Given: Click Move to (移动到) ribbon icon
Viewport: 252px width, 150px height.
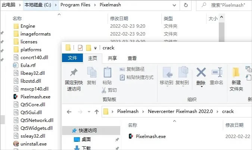Looking at the screenshot, I should coord(167,72).
